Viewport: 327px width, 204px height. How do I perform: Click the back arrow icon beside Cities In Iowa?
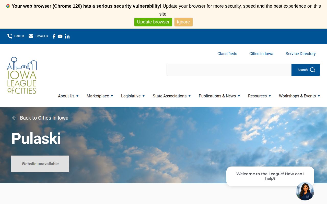click(14, 118)
